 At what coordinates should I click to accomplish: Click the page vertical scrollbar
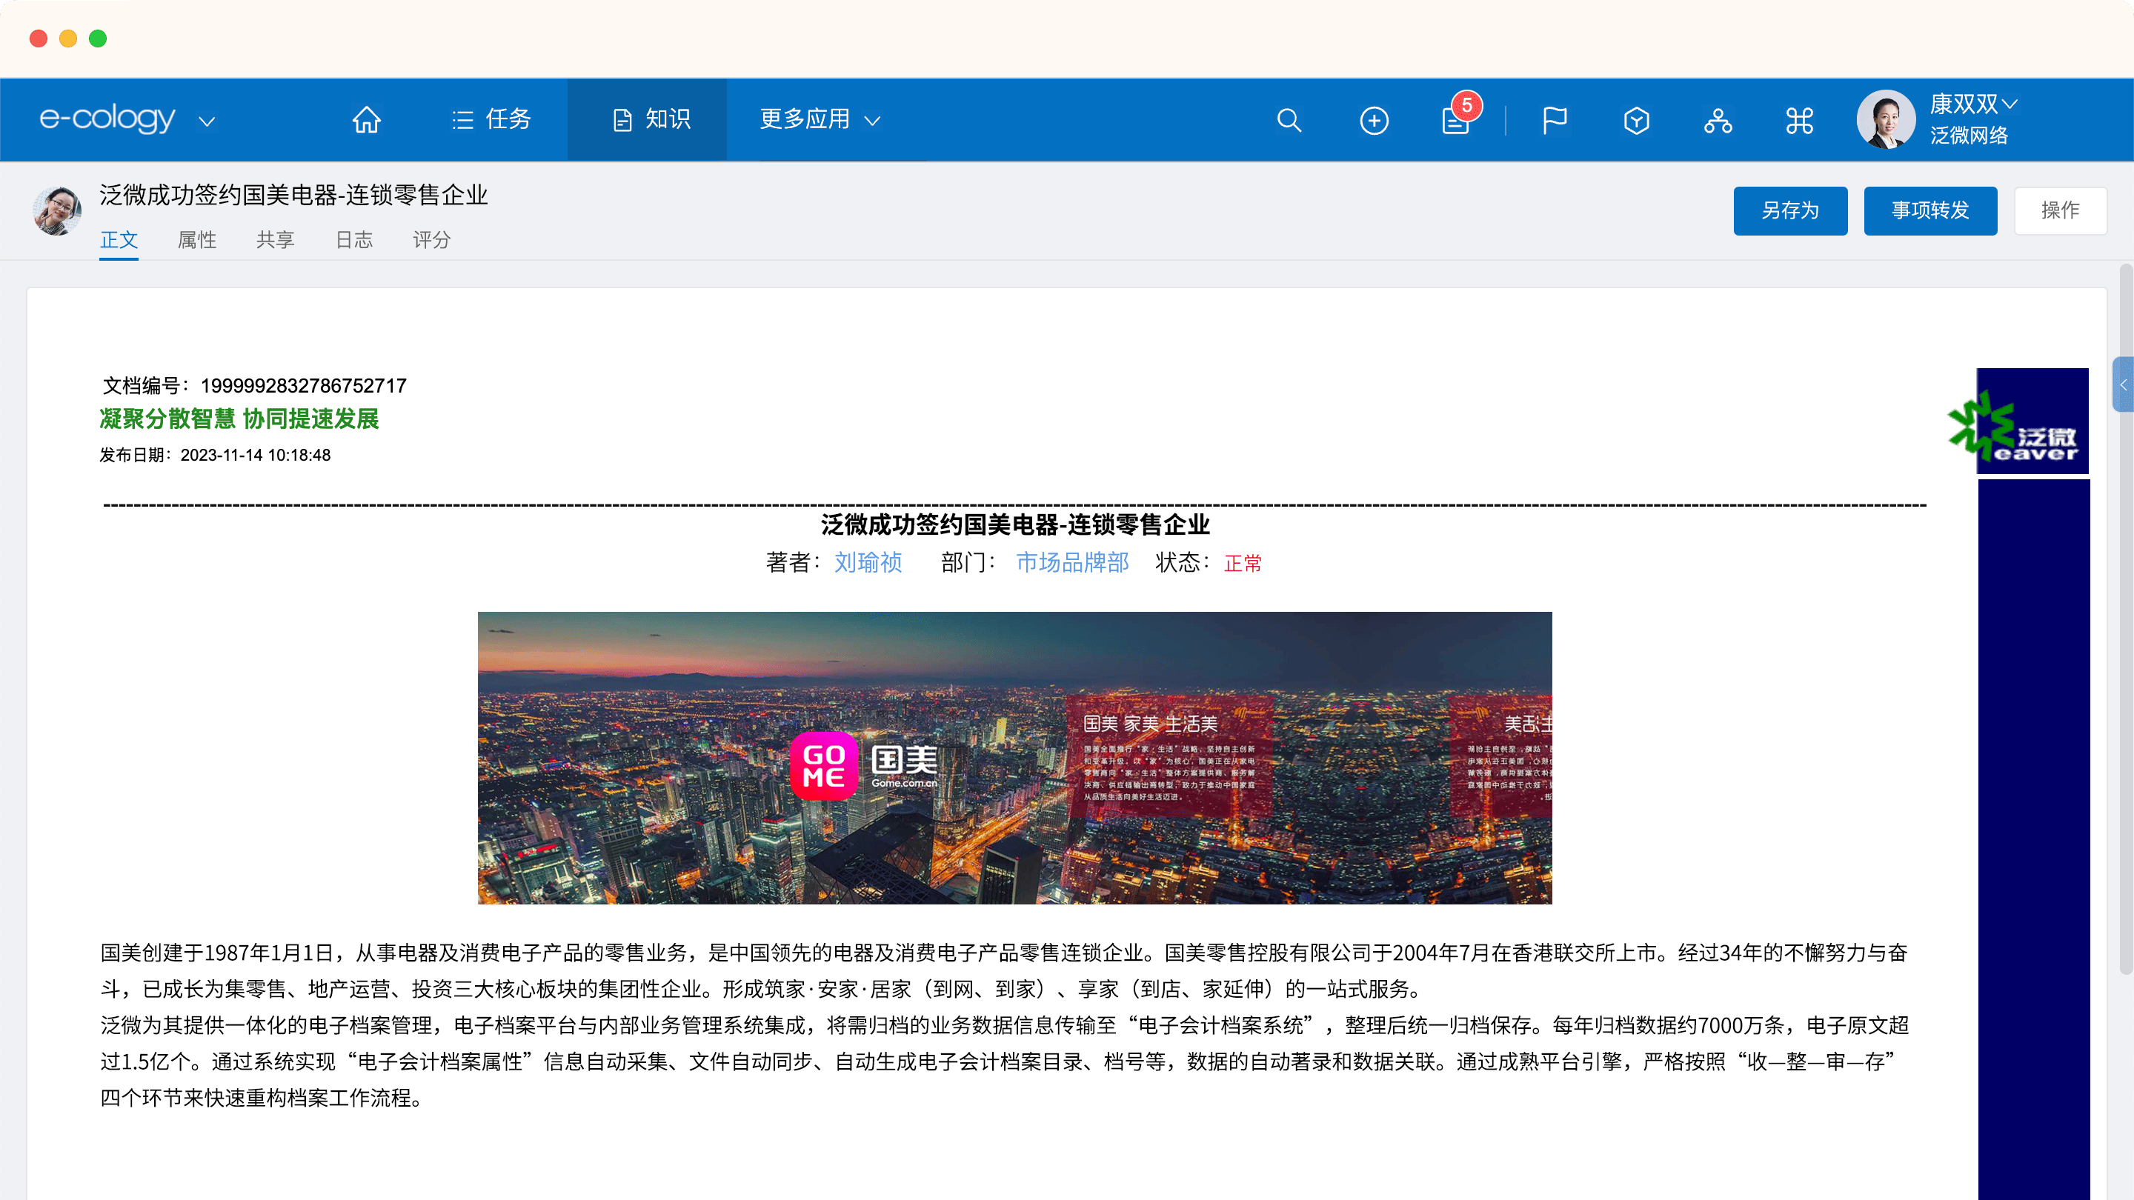pyautogui.click(x=2126, y=619)
